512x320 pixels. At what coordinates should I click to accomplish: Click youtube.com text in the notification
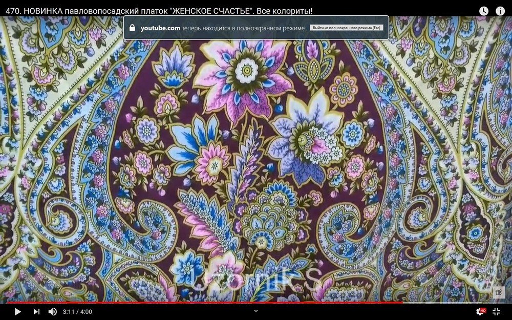click(160, 28)
